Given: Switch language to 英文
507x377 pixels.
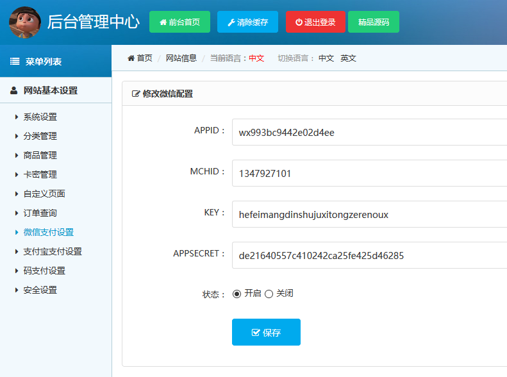Looking at the screenshot, I should click(x=348, y=58).
